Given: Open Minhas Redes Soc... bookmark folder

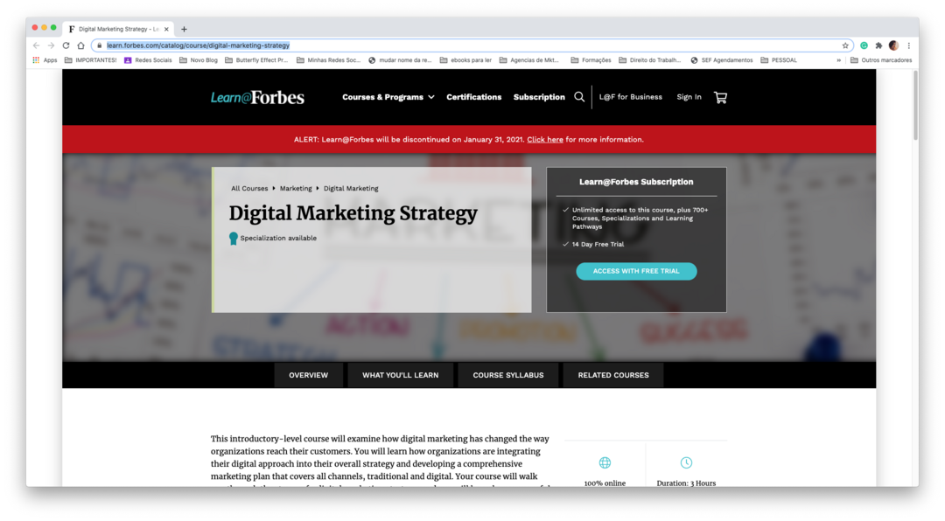Looking at the screenshot, I should click(x=328, y=60).
